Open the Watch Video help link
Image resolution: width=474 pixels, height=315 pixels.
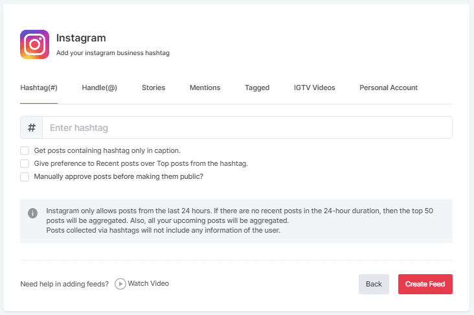click(x=142, y=283)
